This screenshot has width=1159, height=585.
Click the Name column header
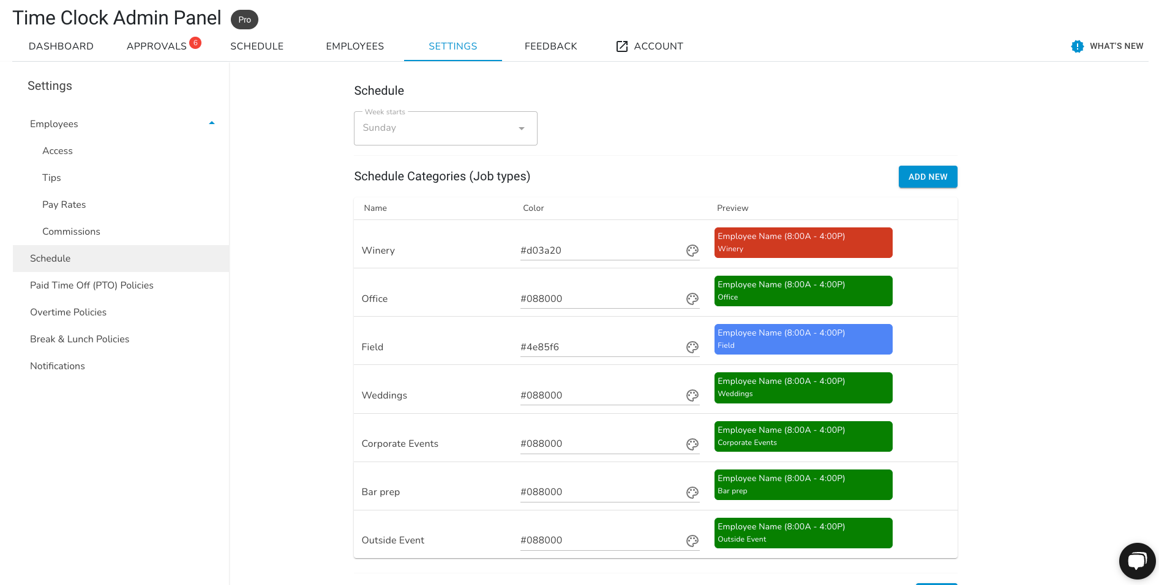click(375, 208)
